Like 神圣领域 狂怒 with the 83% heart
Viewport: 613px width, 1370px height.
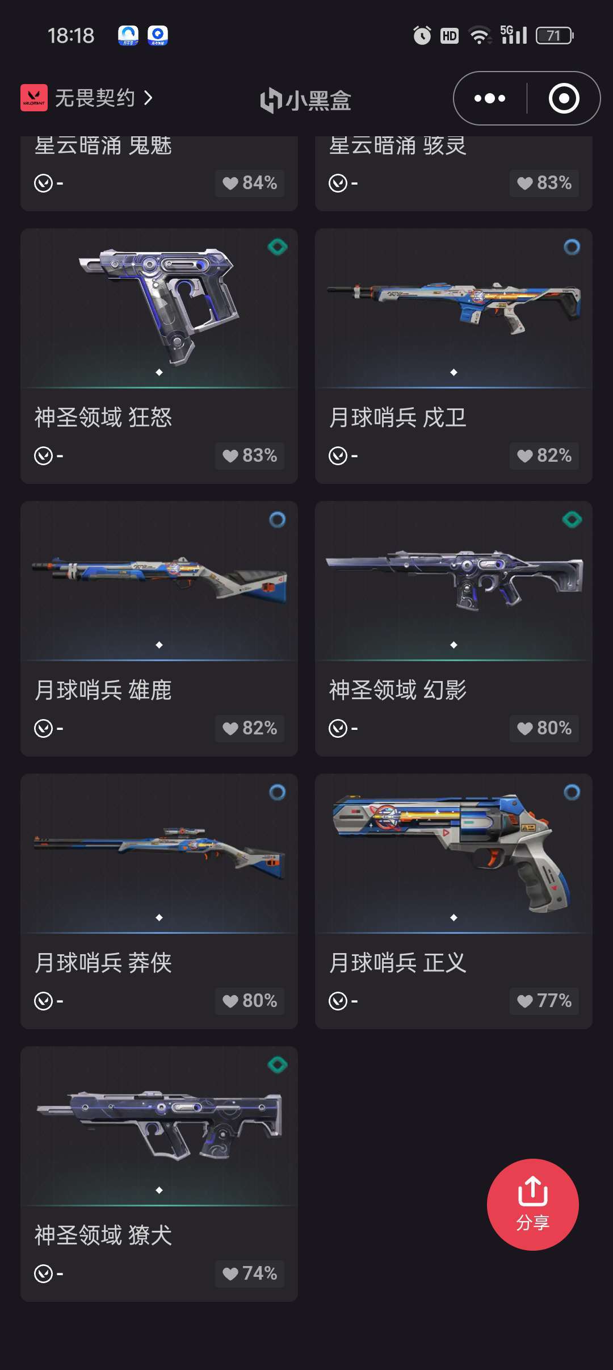[250, 456]
